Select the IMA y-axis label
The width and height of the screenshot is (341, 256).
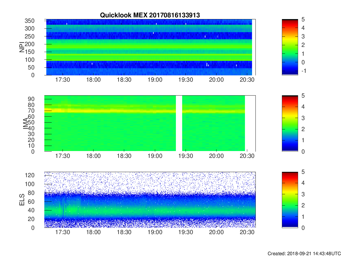pos(26,123)
